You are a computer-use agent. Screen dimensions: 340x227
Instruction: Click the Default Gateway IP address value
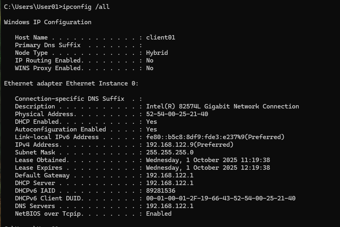point(170,175)
